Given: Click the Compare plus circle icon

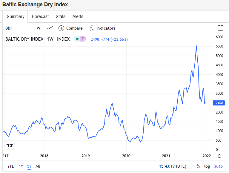Looking at the screenshot, I should click(x=61, y=28).
